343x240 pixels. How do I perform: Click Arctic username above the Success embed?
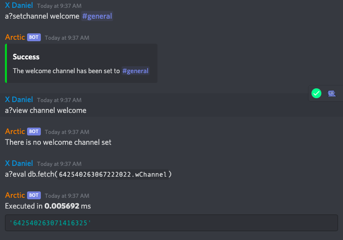click(15, 37)
